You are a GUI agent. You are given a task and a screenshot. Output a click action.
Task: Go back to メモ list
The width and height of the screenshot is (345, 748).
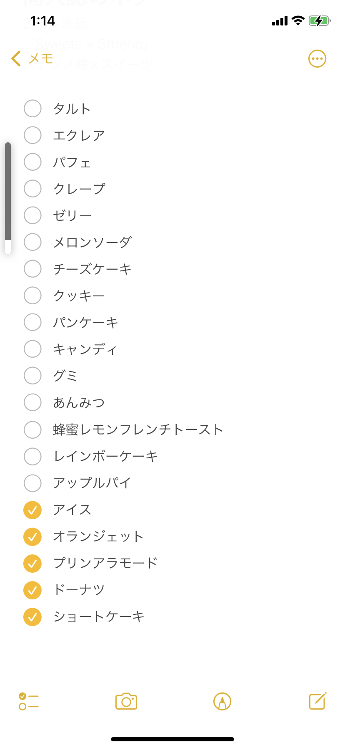(40, 59)
